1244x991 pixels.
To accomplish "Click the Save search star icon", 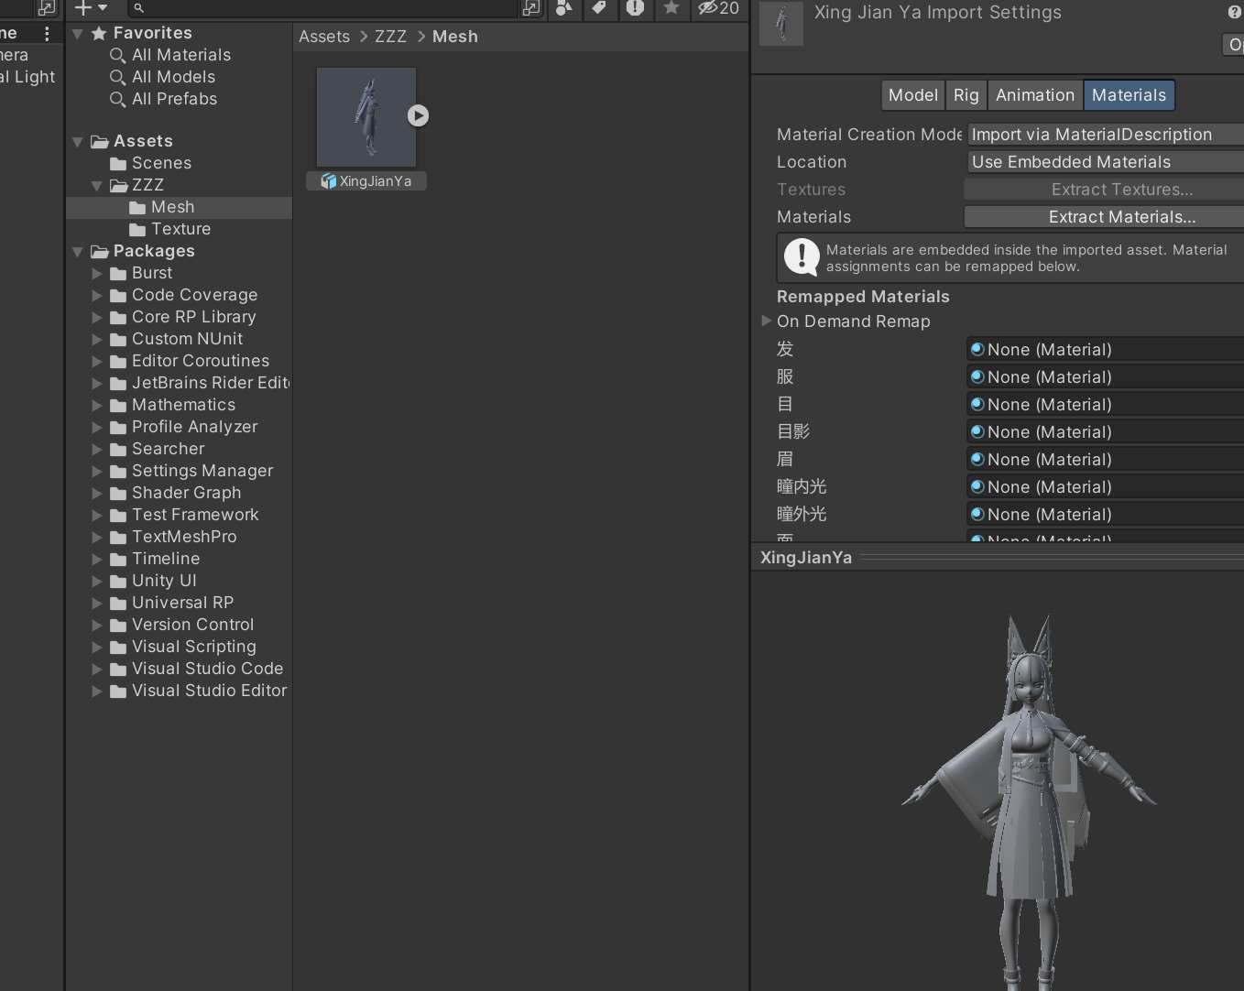I will point(671,8).
